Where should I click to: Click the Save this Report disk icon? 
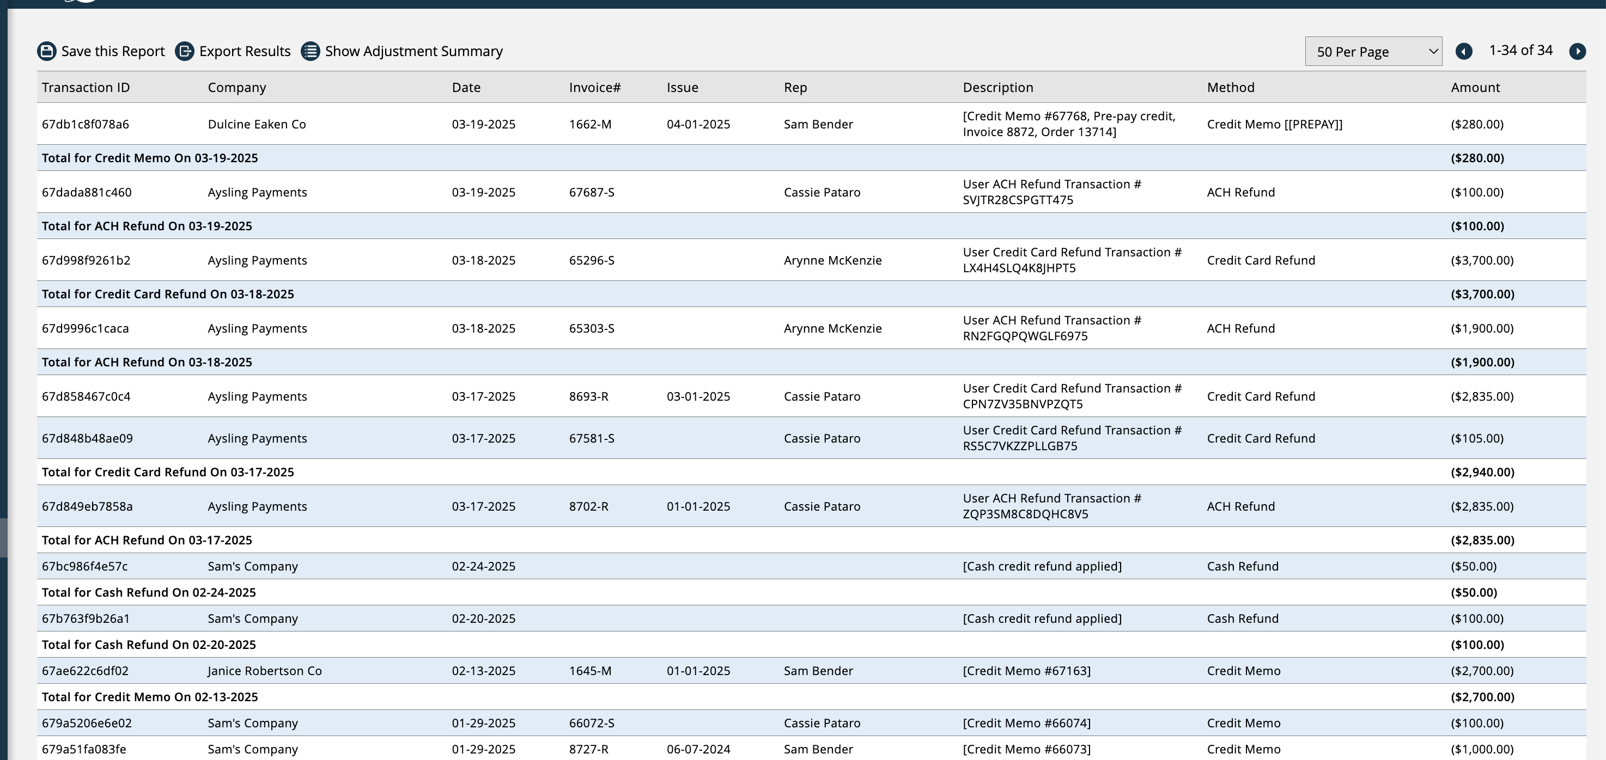point(47,51)
